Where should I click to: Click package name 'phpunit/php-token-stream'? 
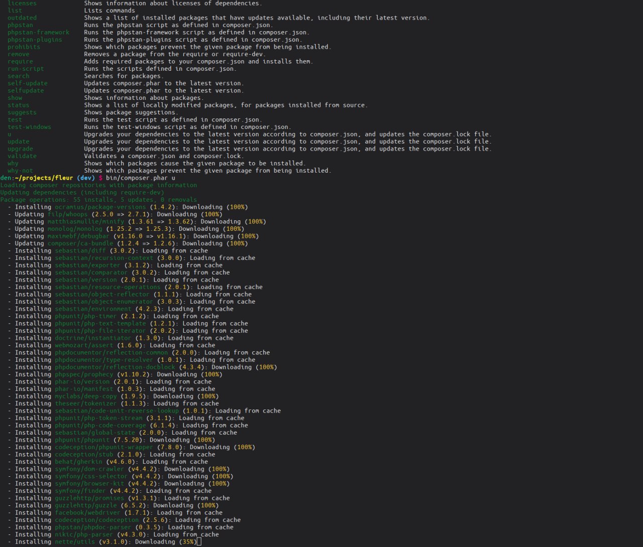pos(98,418)
